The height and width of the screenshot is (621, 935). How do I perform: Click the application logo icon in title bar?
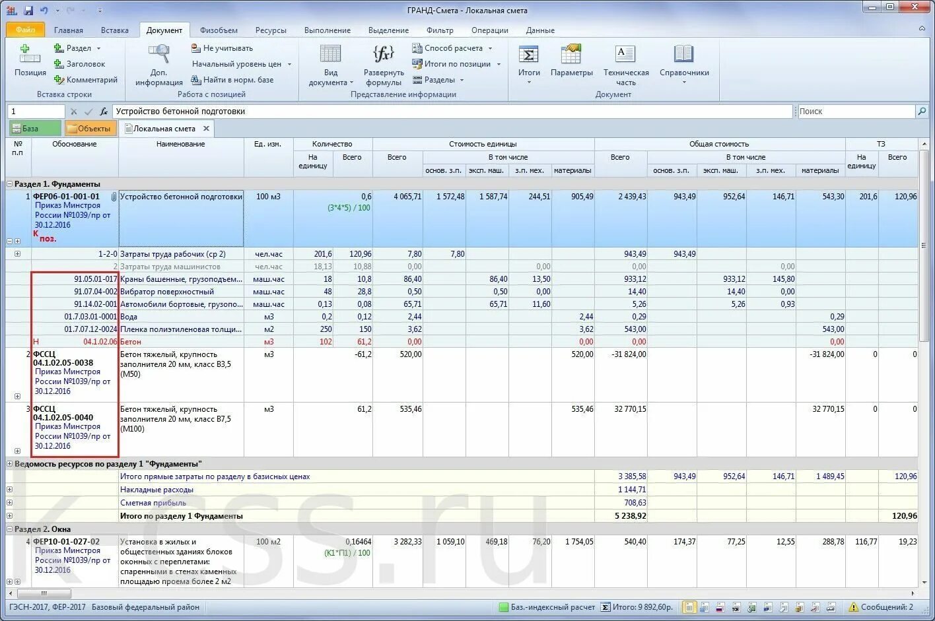click(x=11, y=11)
